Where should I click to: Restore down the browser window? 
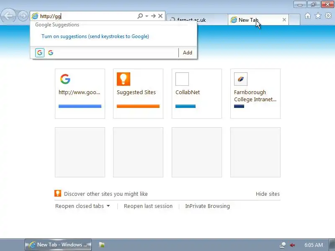pos(313,5)
